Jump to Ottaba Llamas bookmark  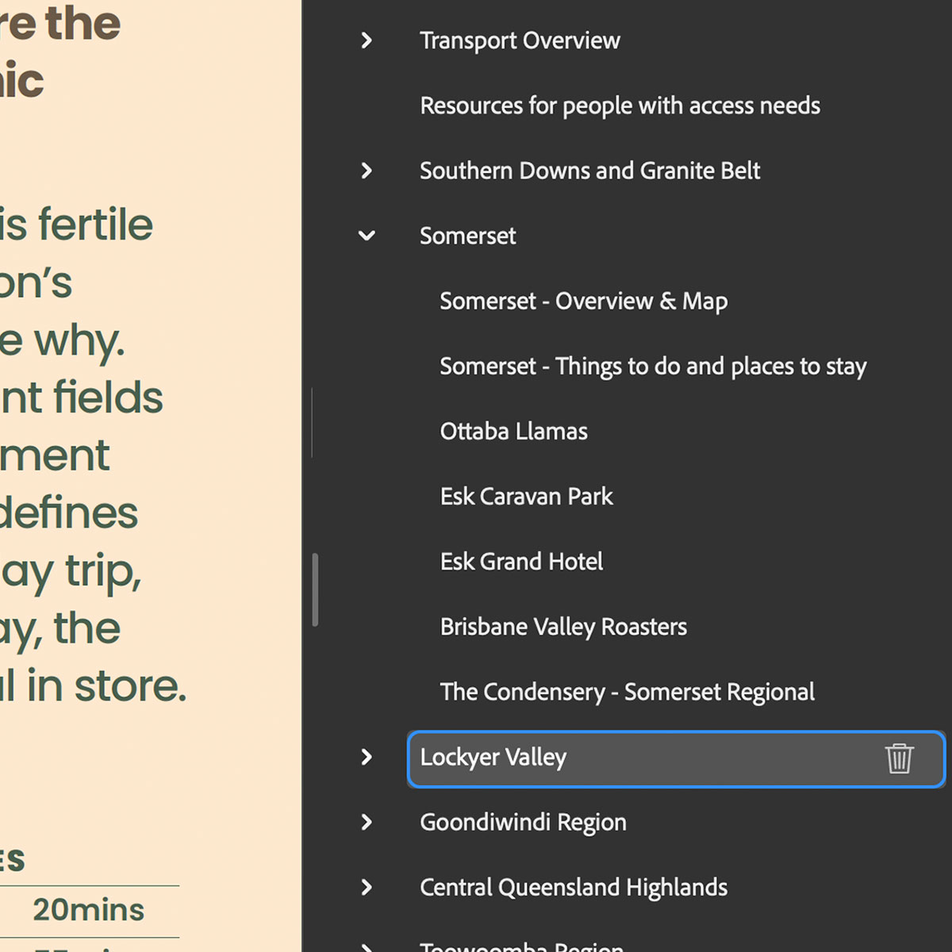[513, 432]
